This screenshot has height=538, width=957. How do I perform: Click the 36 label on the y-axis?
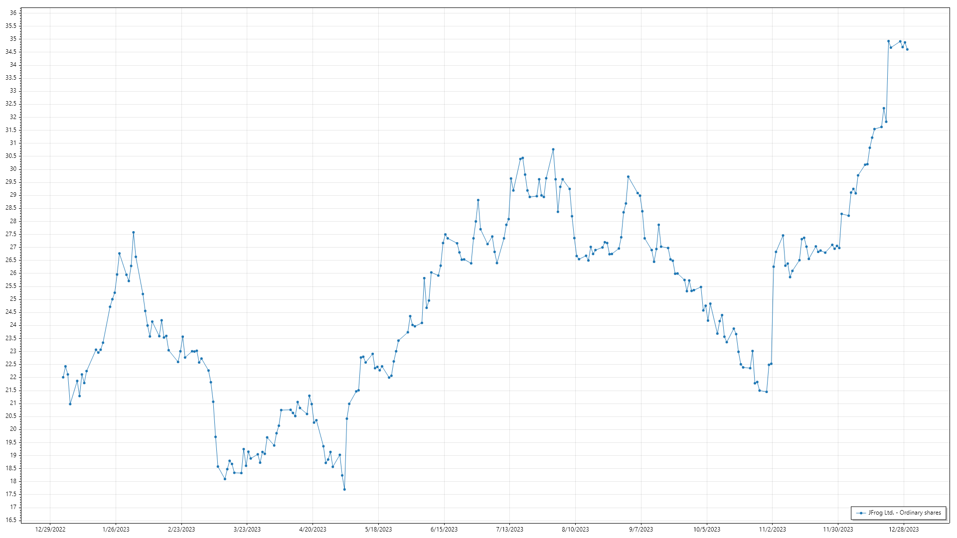point(13,13)
